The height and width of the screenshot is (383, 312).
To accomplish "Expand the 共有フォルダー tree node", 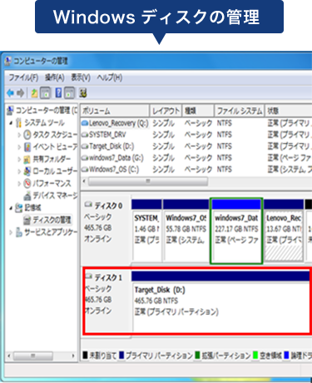I will [x=19, y=159].
